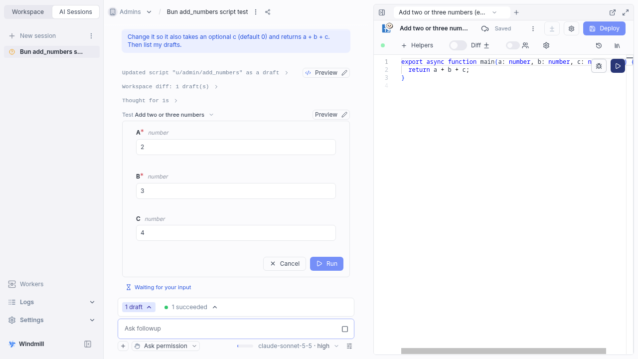Switch to the AI Sessions tab
Image resolution: width=638 pixels, height=359 pixels.
(x=76, y=12)
